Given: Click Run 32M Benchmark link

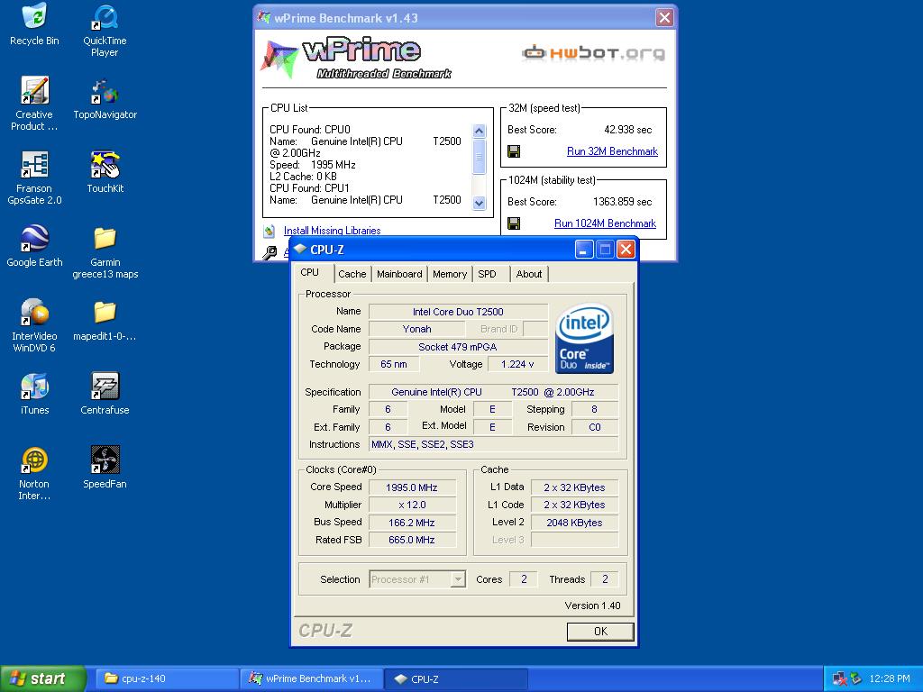Looking at the screenshot, I should (x=612, y=151).
